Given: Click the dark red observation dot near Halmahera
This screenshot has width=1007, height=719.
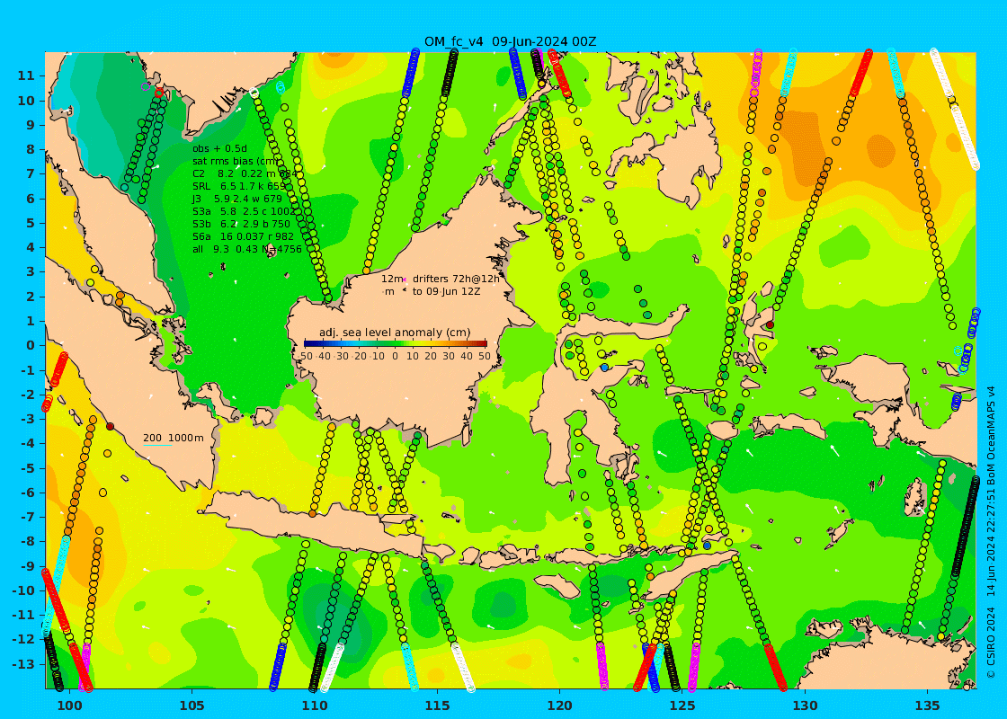Looking at the screenshot, I should 770,324.
